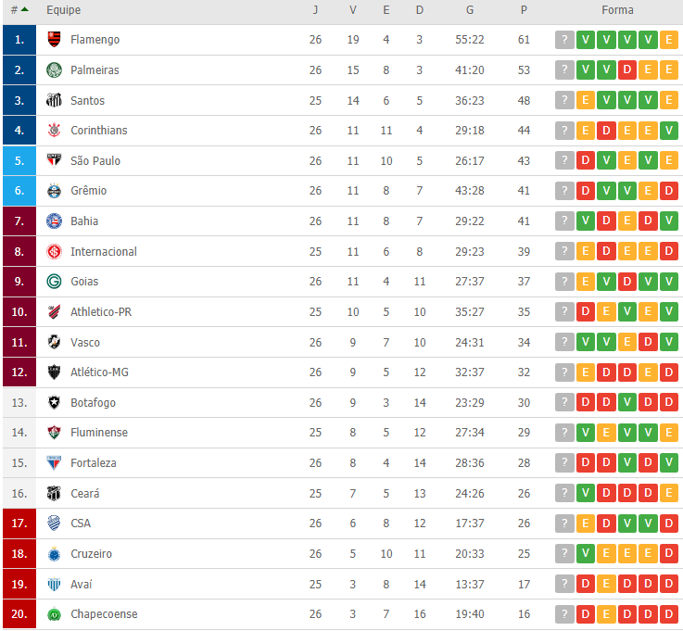Click the Corinthians club crest icon
This screenshot has height=631, width=683.
pos(54,131)
